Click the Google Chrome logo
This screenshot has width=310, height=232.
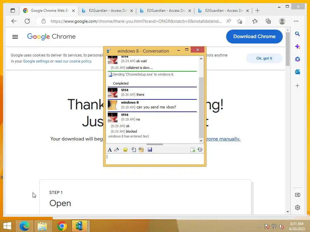(51, 37)
